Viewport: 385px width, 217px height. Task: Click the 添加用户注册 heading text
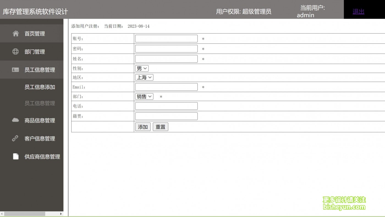[x=85, y=26]
